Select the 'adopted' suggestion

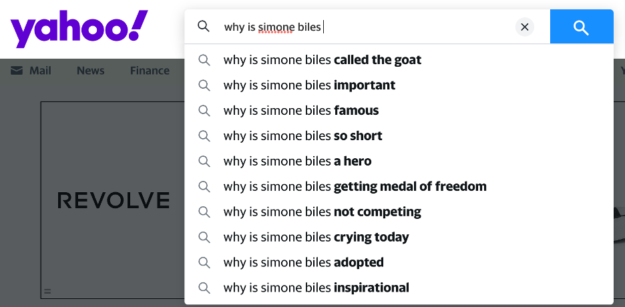coord(303,263)
